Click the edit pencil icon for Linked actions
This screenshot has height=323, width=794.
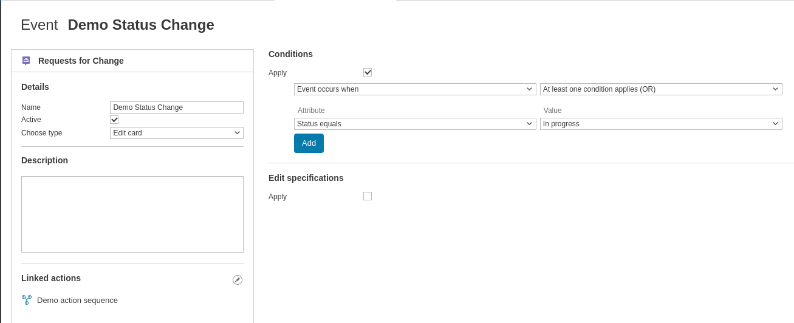(238, 280)
